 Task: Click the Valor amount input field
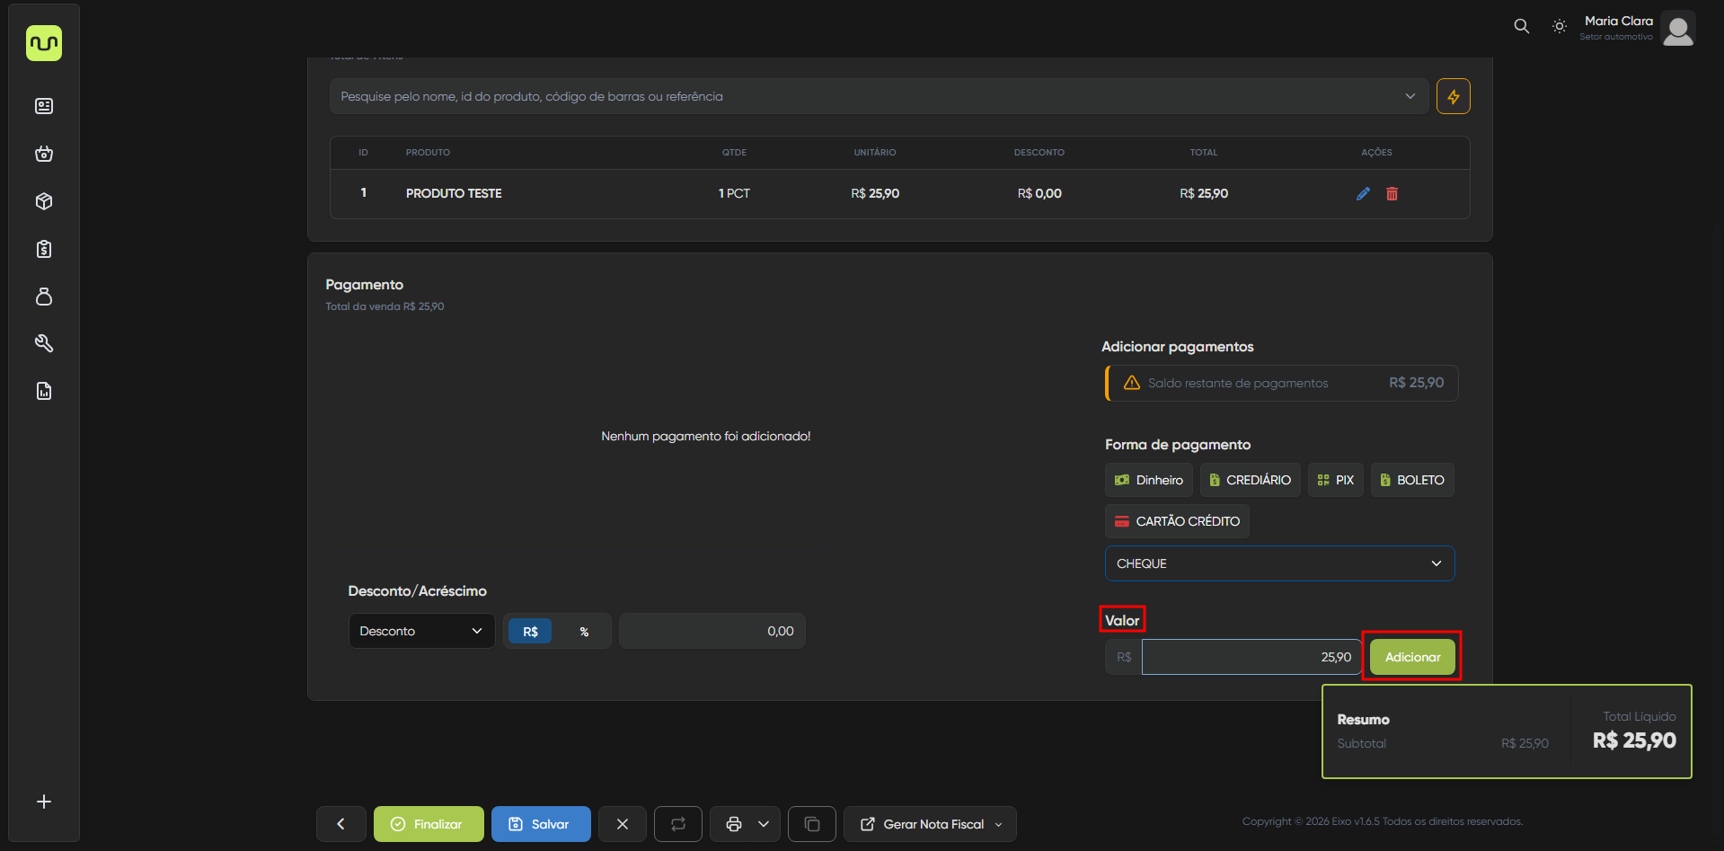click(x=1251, y=657)
